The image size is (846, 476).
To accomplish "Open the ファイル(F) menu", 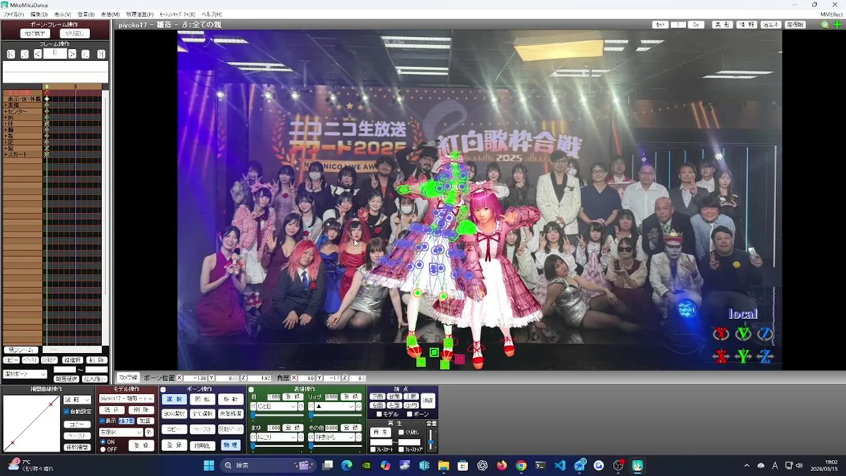I will click(x=13, y=14).
